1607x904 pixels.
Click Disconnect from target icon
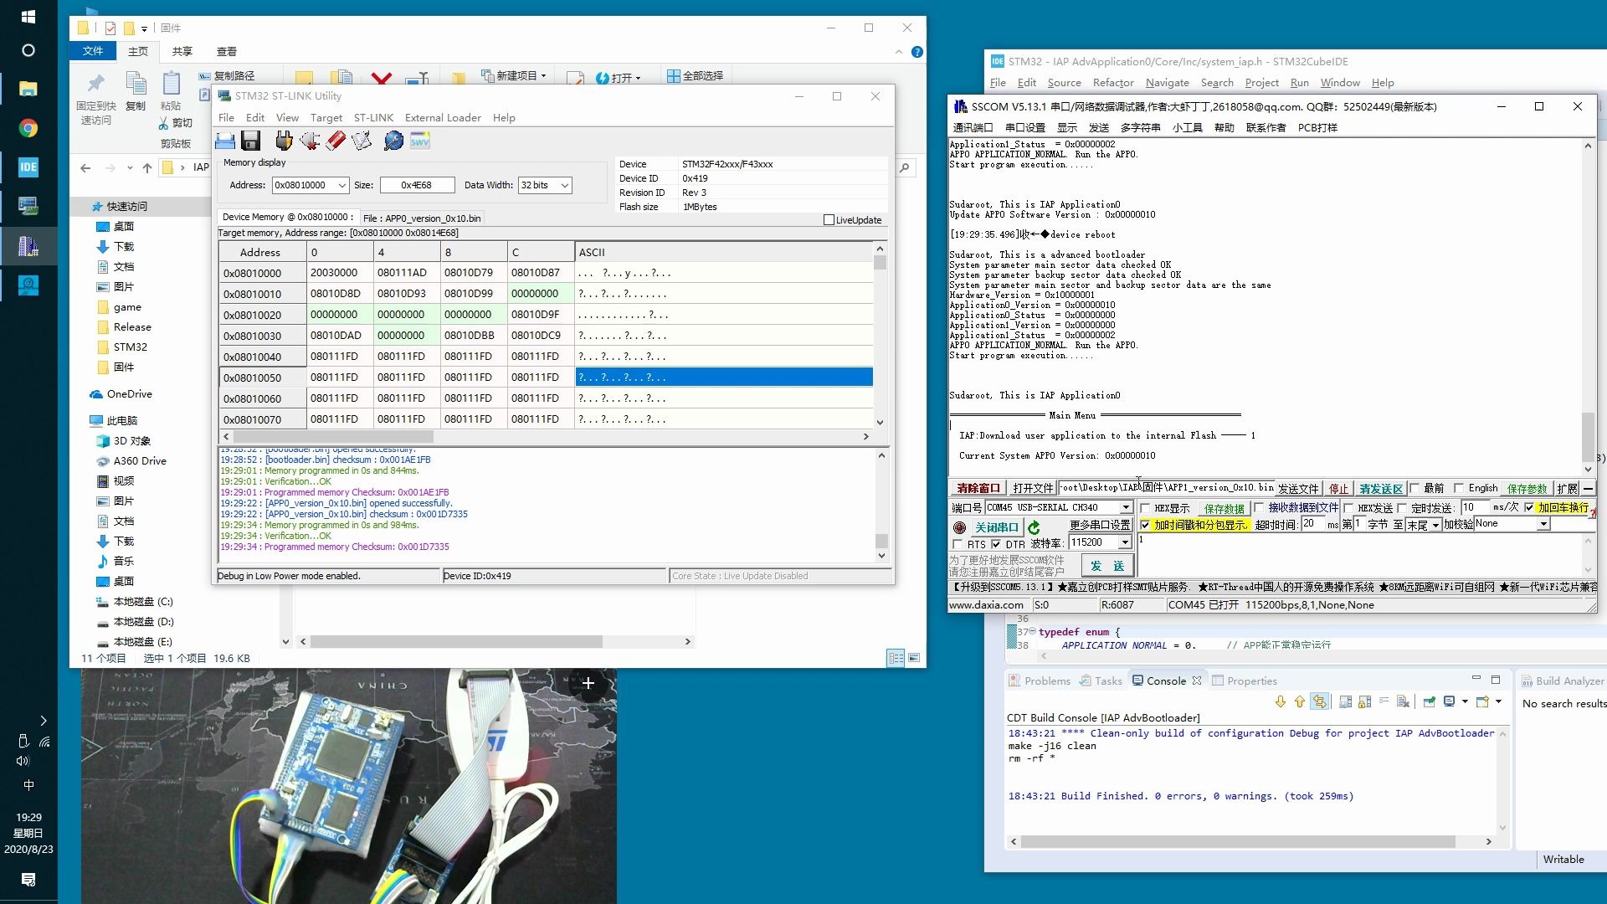[310, 141]
